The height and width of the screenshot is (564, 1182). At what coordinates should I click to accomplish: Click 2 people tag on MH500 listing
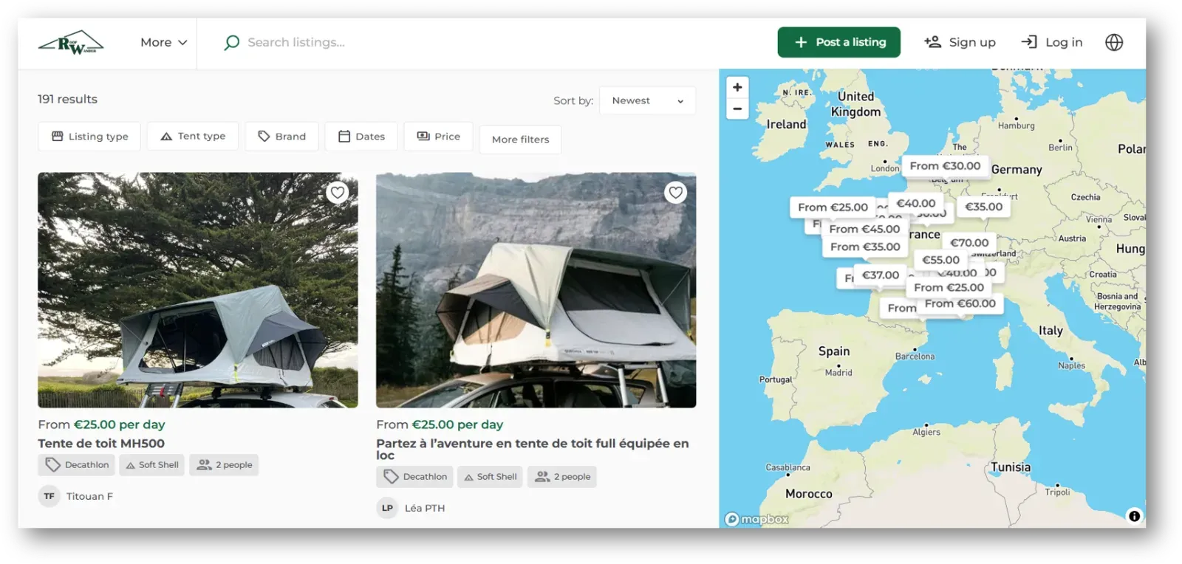click(x=224, y=465)
